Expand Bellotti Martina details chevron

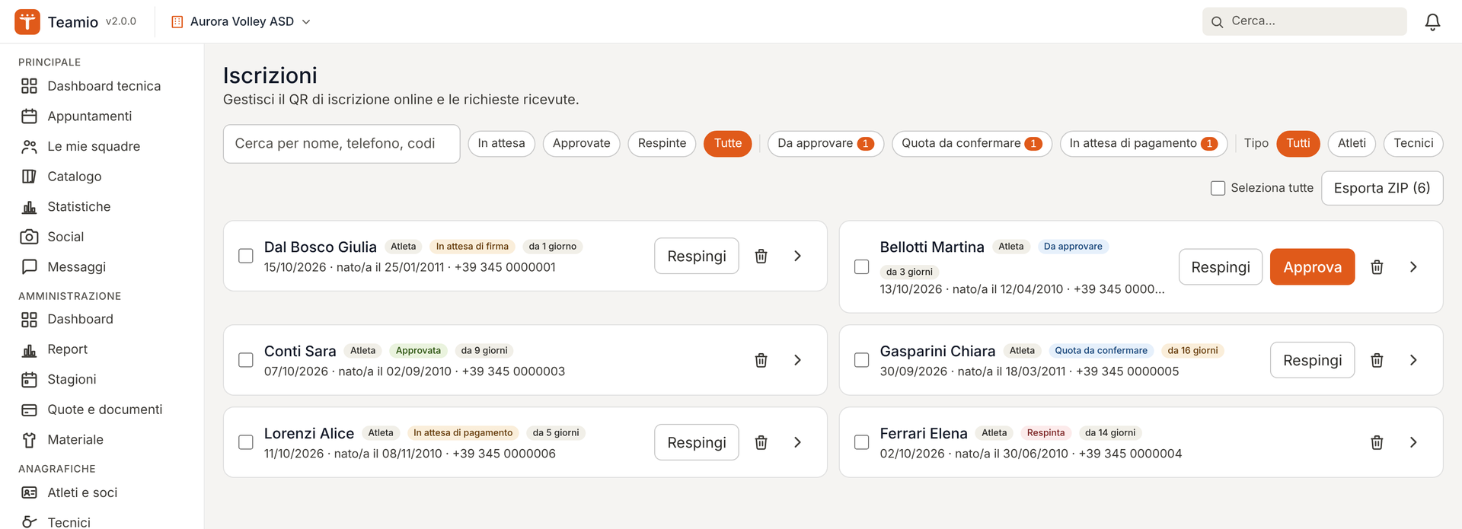point(1413,267)
